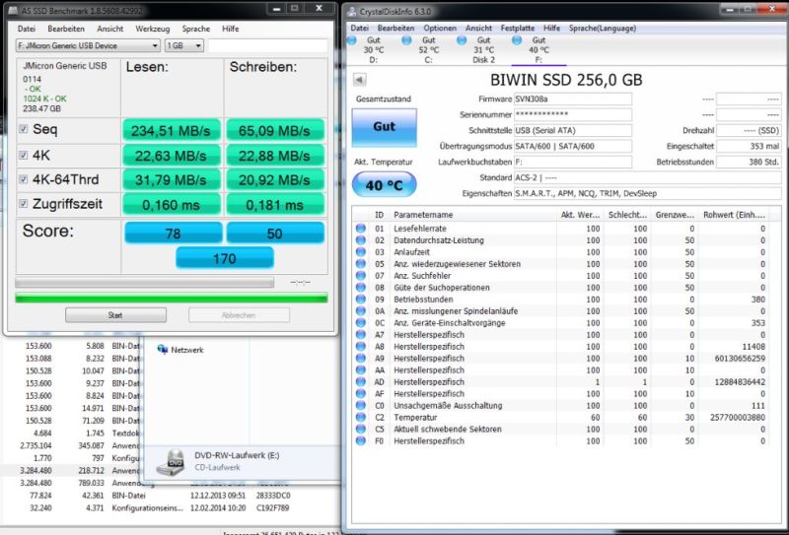Select the Disk 2 status icon
Viewport: 789px width, 535px height.
462,40
